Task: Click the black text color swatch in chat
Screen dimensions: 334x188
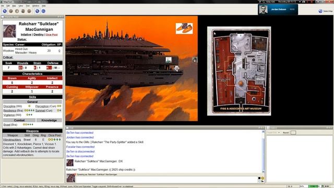Action: [x=259, y=178]
